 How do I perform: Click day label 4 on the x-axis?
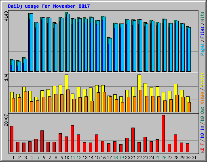coord(32,158)
